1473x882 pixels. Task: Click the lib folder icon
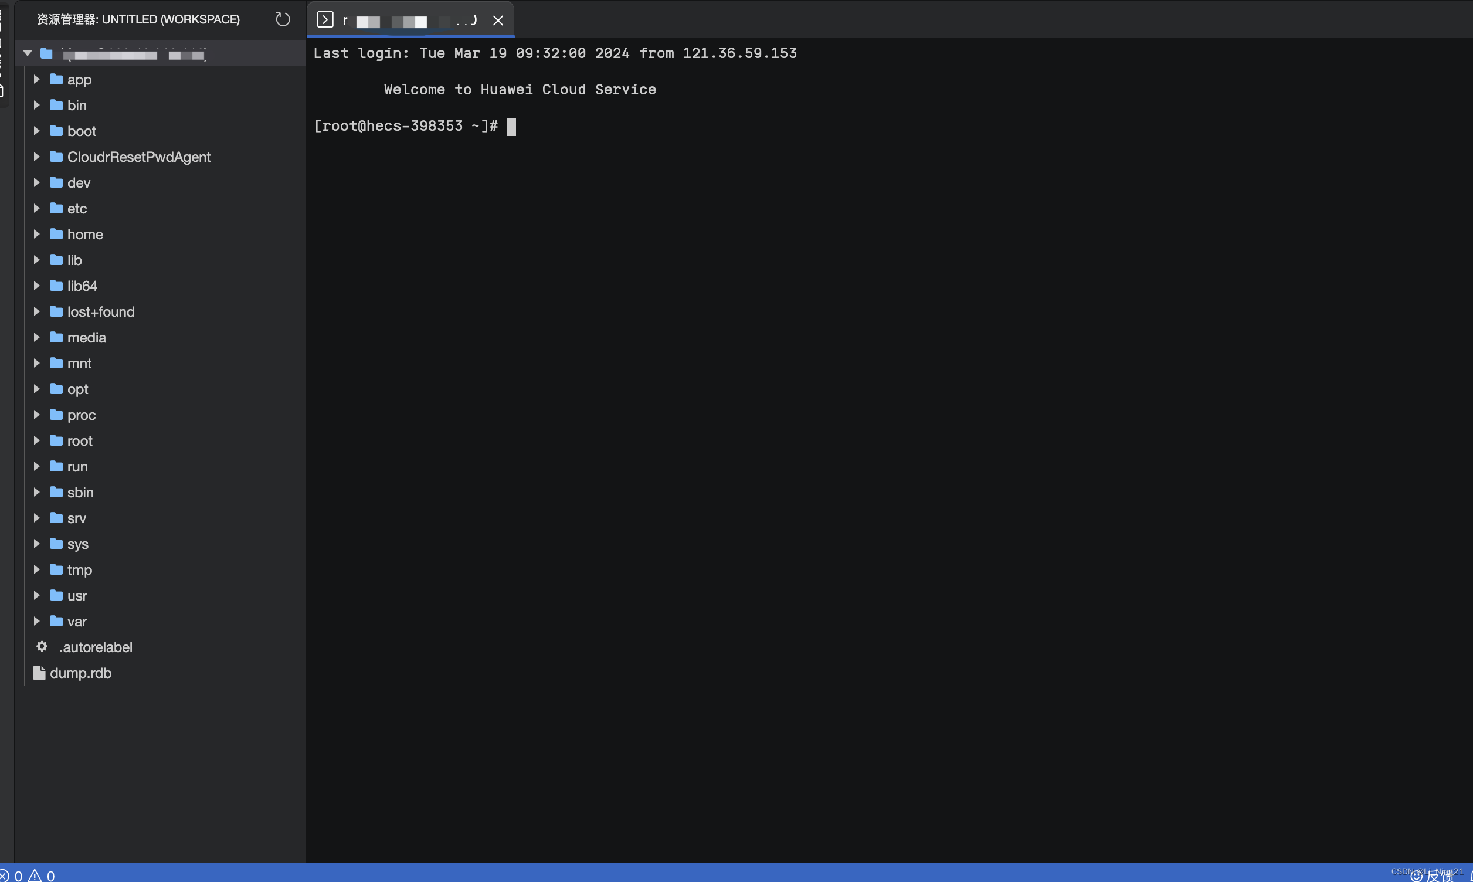pyautogui.click(x=56, y=260)
